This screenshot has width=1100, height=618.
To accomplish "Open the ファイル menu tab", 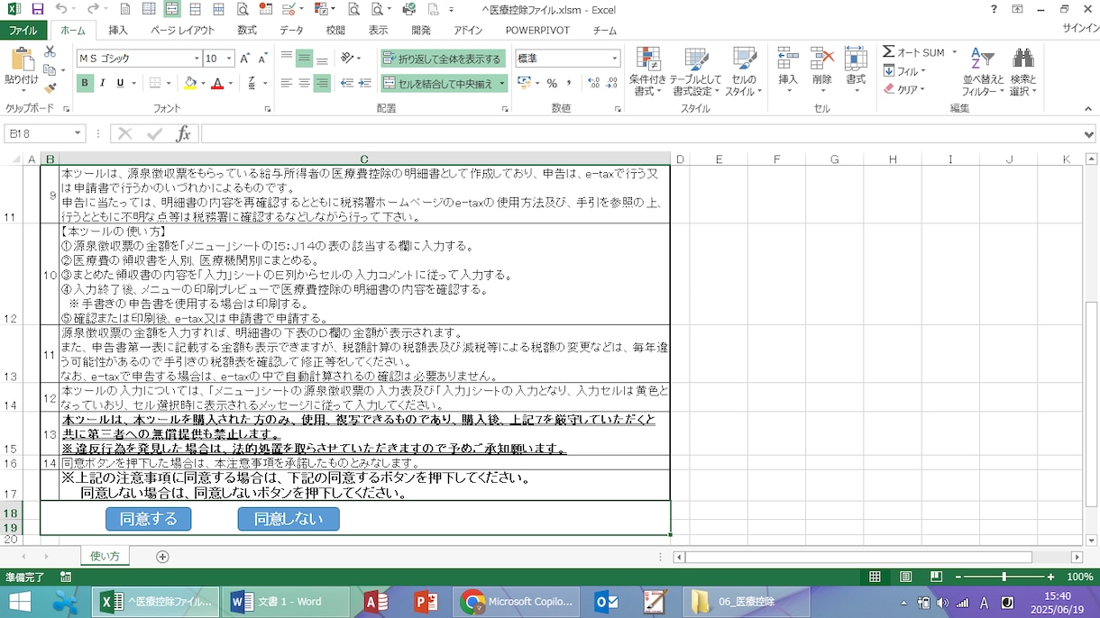I will pos(23,30).
